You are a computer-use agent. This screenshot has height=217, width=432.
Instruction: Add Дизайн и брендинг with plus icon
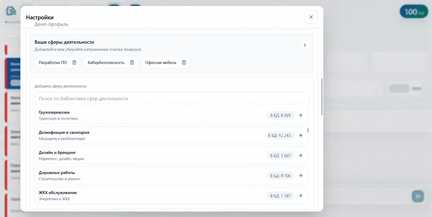[301, 155]
